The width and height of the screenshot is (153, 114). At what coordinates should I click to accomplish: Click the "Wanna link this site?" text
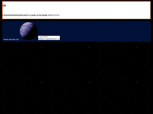(11, 39)
